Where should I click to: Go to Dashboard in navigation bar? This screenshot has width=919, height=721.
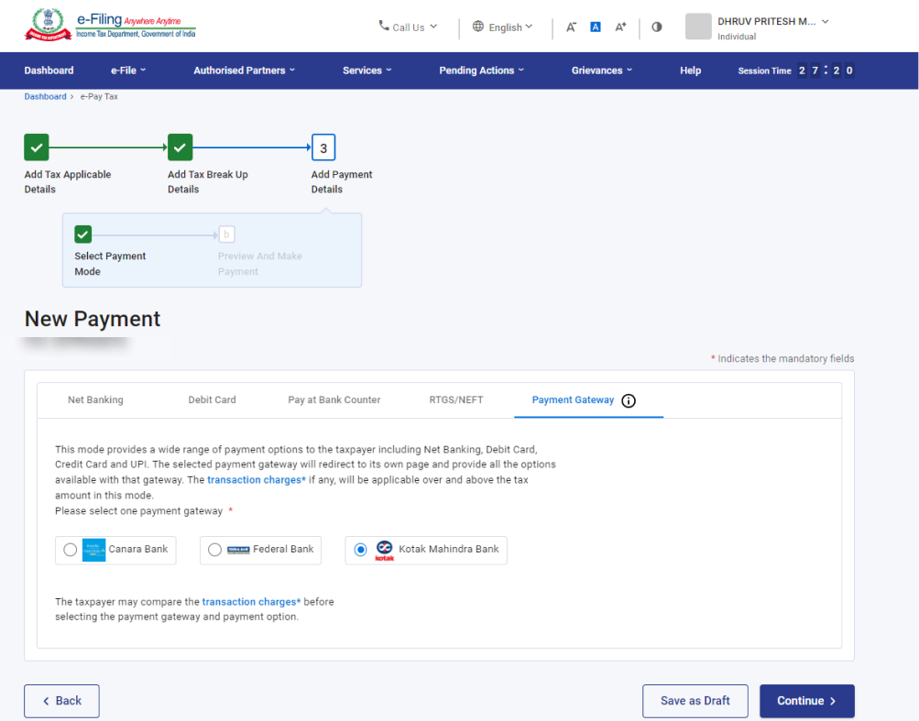point(49,71)
